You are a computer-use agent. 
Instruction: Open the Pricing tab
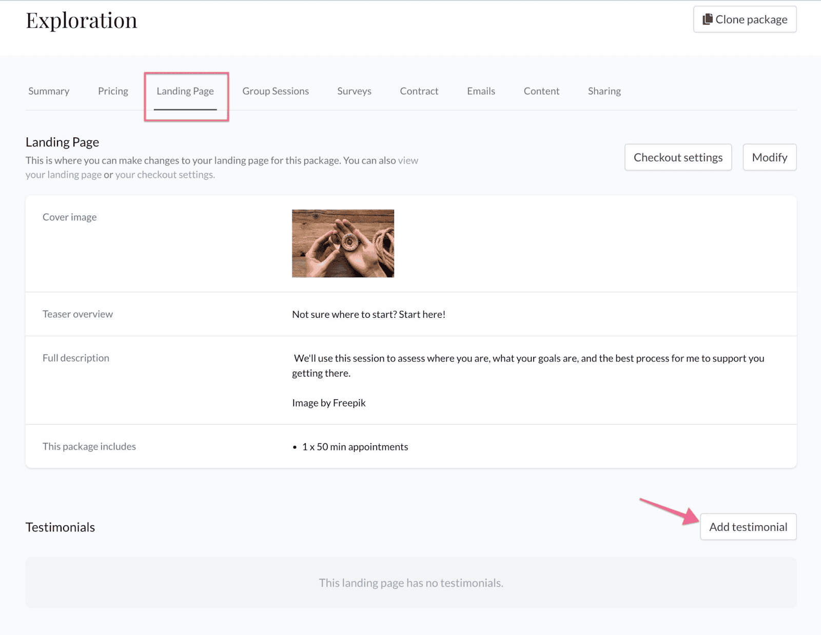112,91
